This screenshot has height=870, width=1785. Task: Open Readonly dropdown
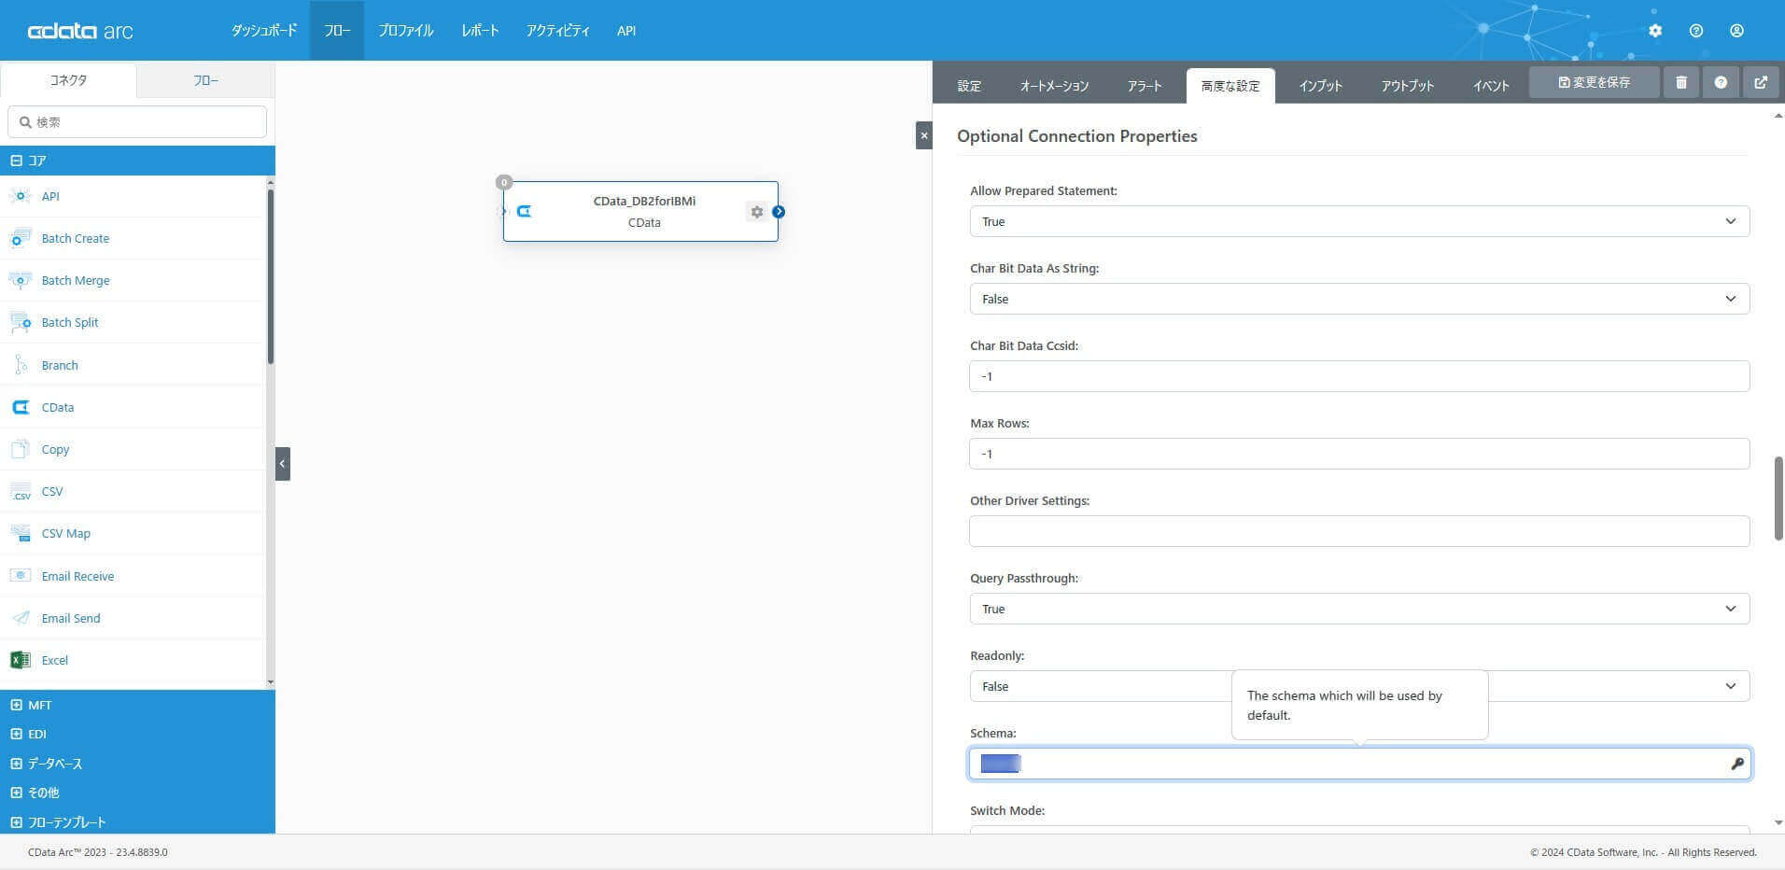click(1359, 686)
